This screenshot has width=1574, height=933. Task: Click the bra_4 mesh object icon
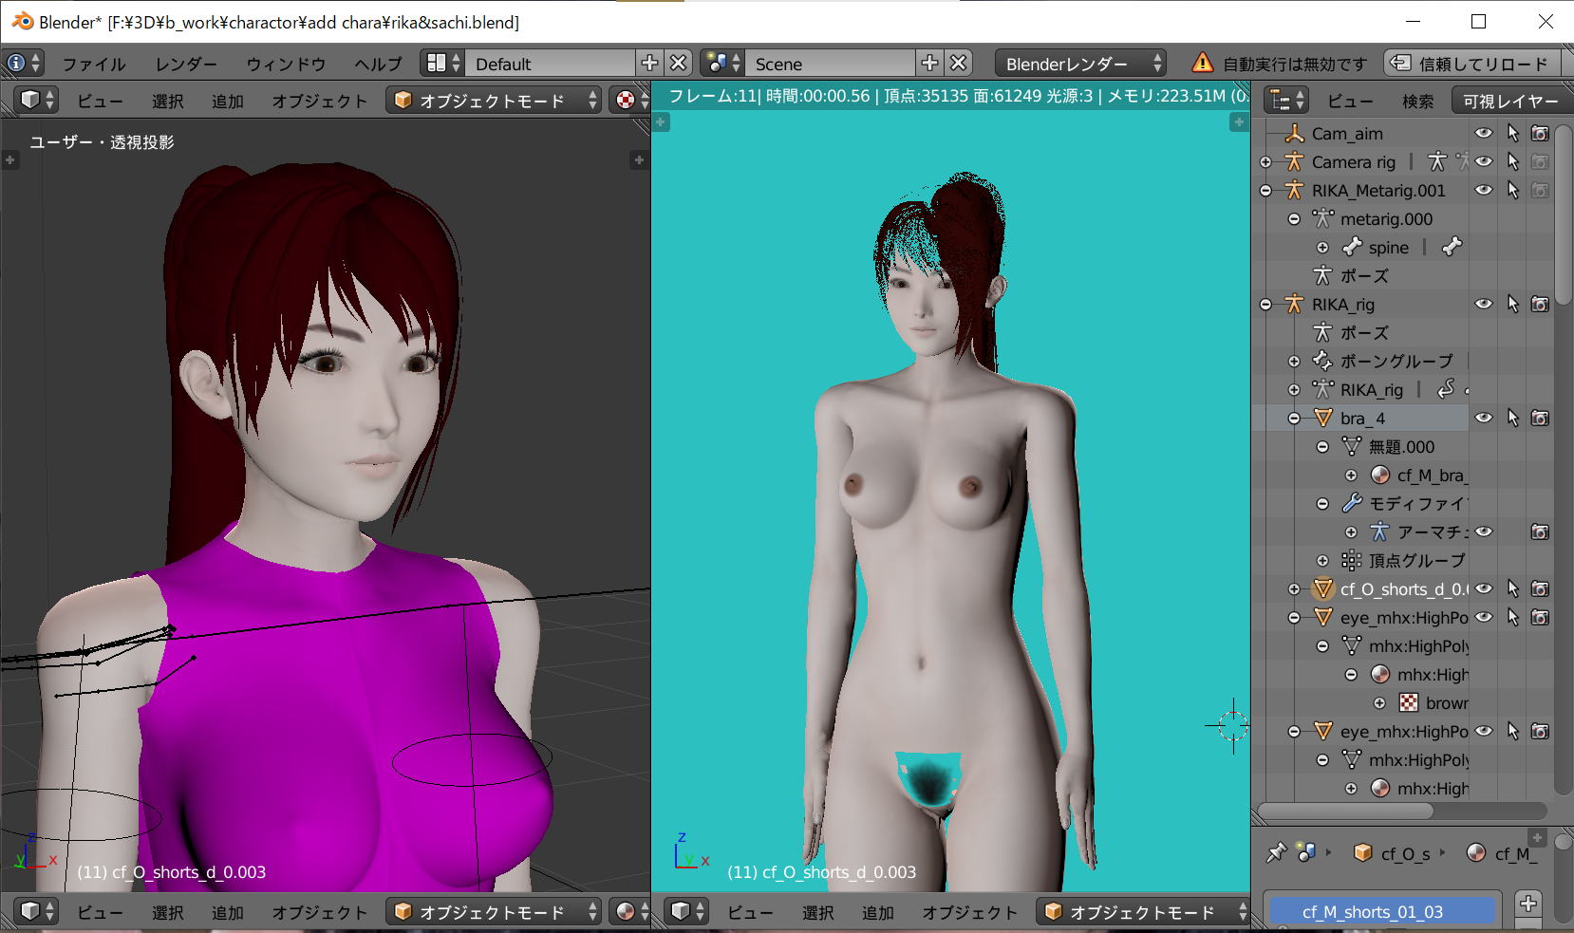click(1322, 419)
